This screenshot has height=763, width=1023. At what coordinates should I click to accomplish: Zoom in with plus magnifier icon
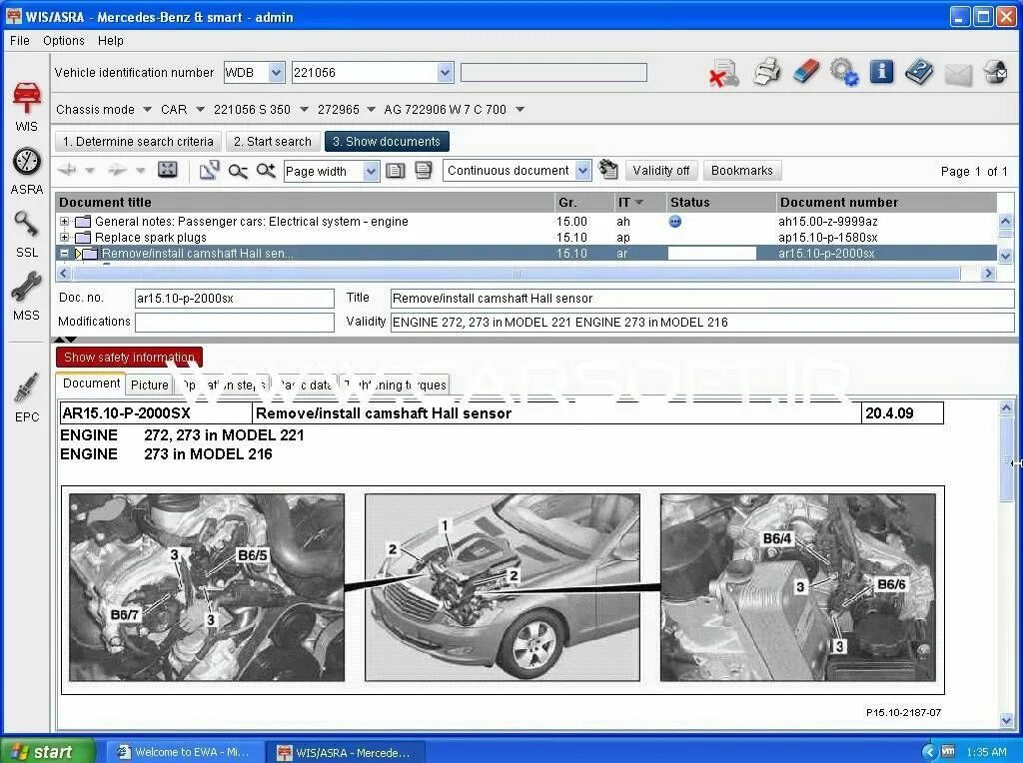tap(266, 171)
